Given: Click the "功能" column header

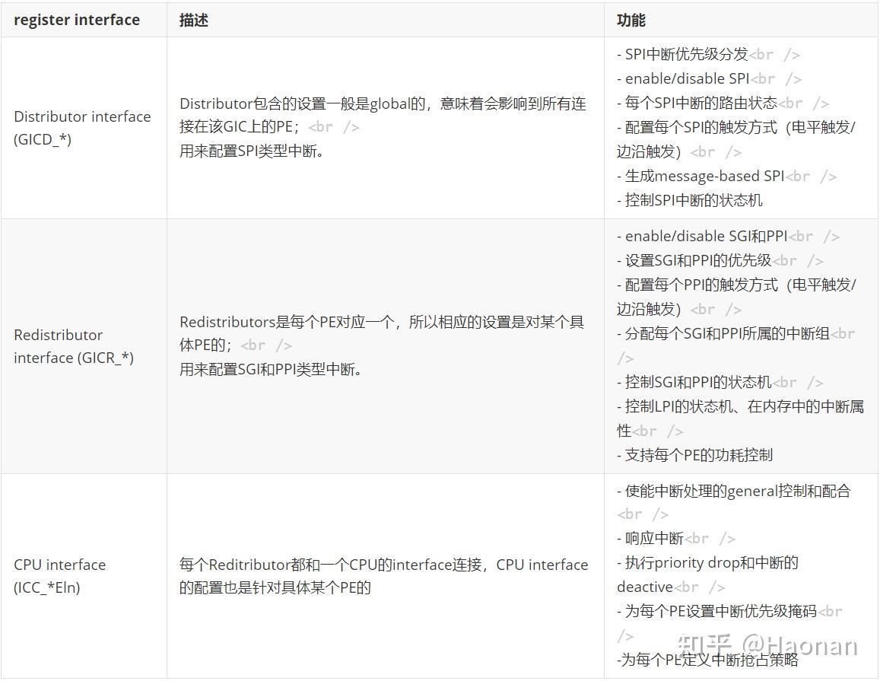Looking at the screenshot, I should tap(630, 20).
